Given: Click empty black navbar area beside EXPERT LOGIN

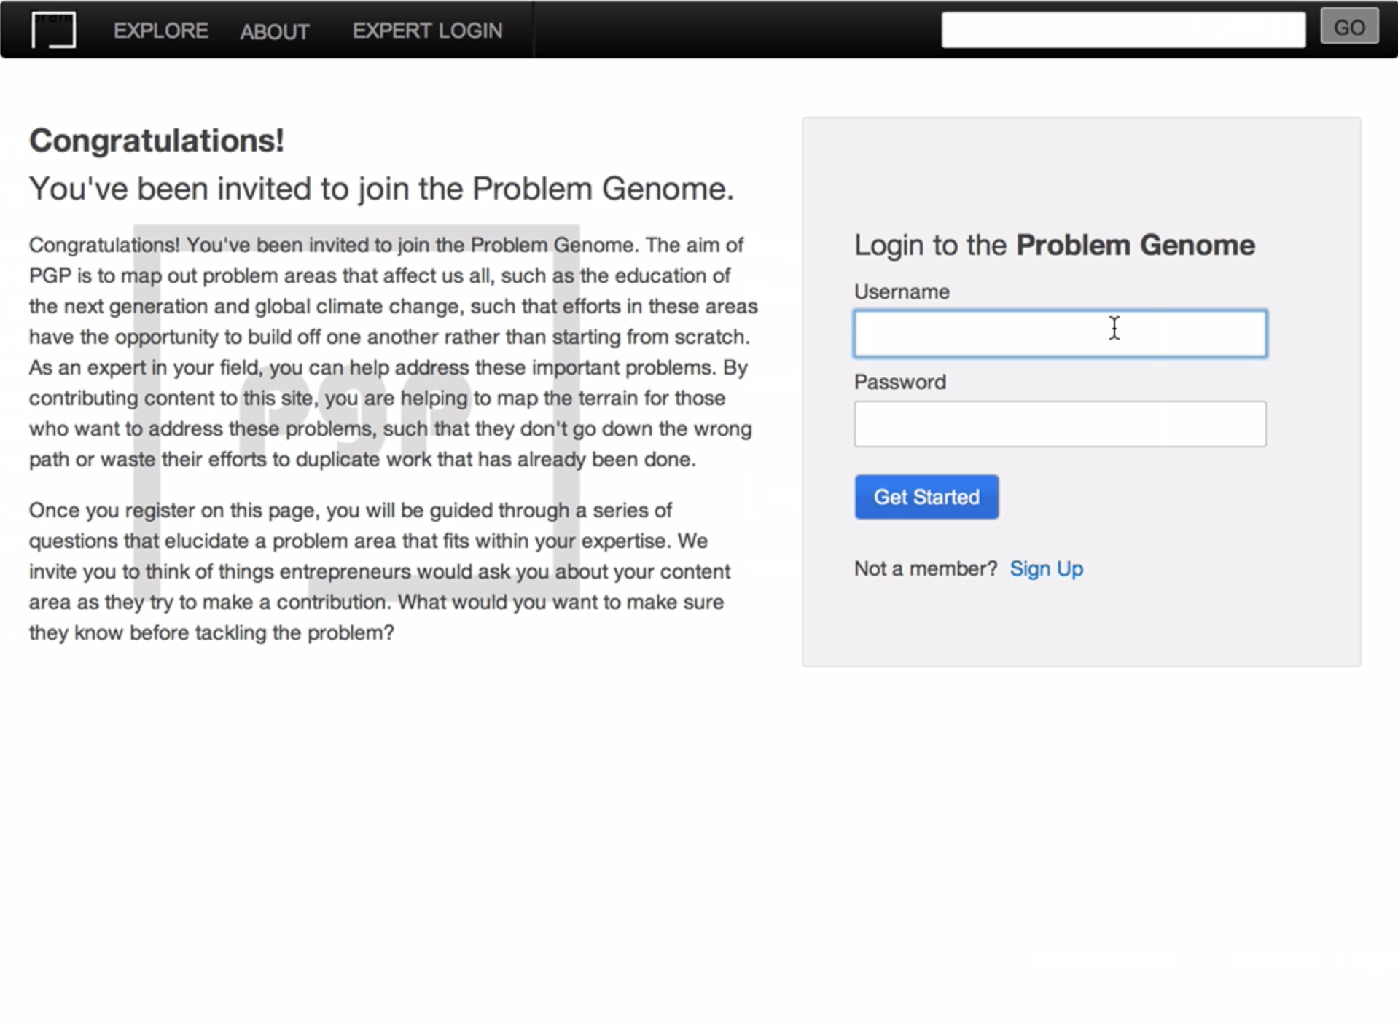Looking at the screenshot, I should pos(729,30).
